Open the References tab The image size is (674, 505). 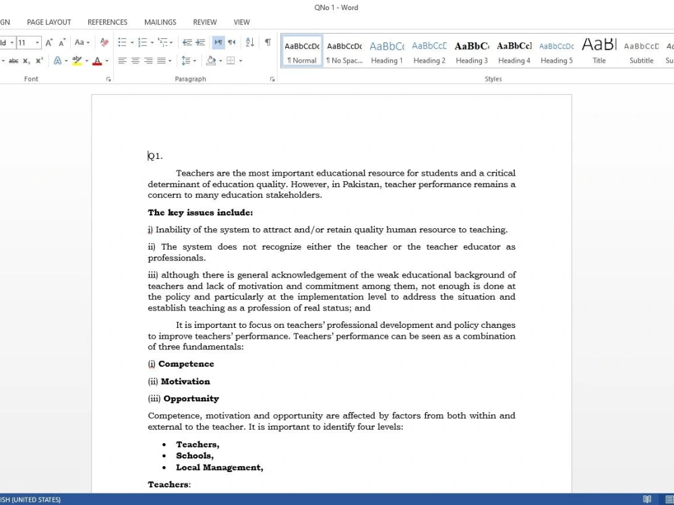(x=107, y=22)
